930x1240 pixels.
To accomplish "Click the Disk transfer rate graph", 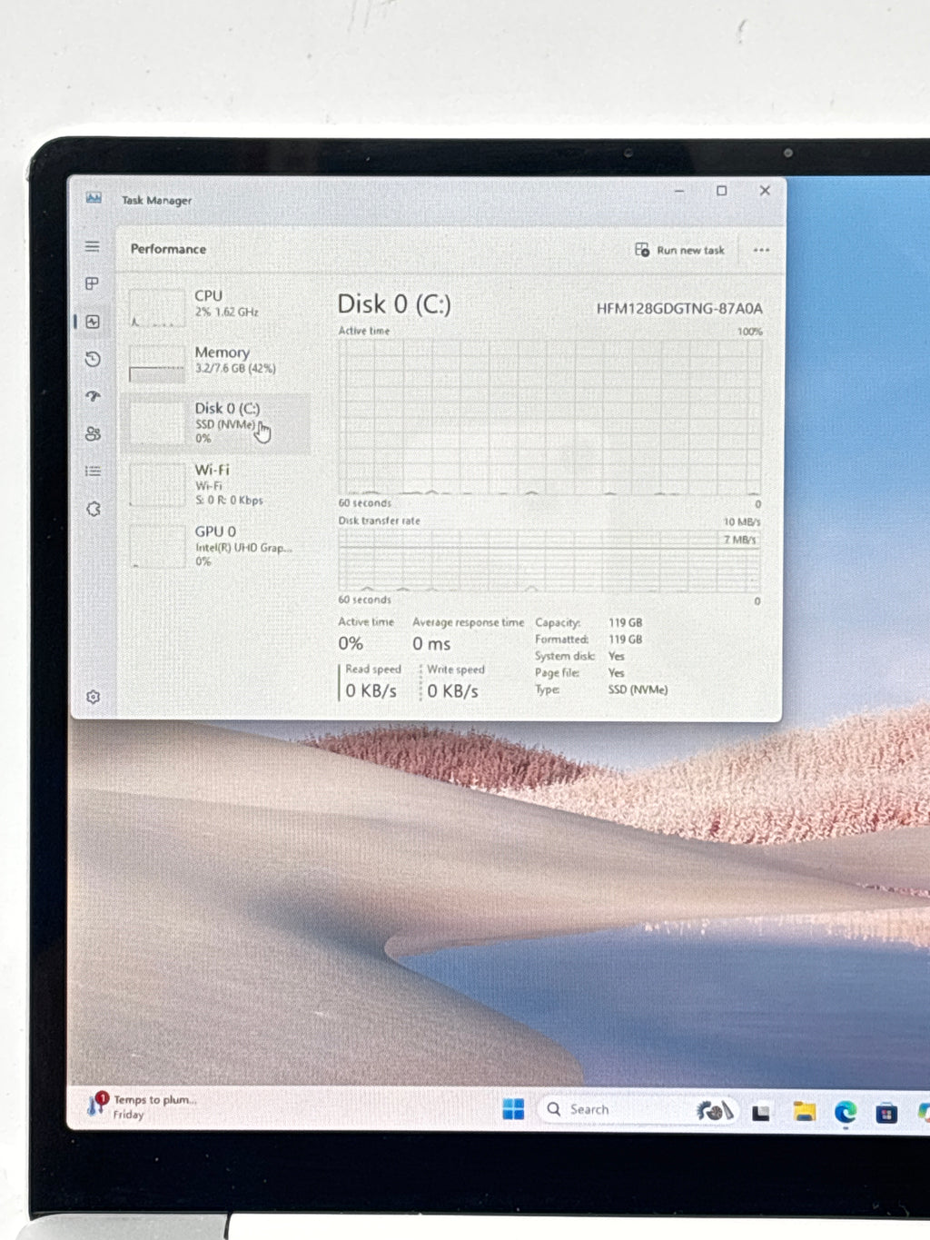I will [549, 560].
